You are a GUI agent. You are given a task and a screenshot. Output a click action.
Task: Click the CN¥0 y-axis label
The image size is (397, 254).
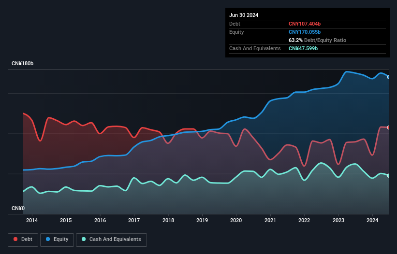pos(18,208)
